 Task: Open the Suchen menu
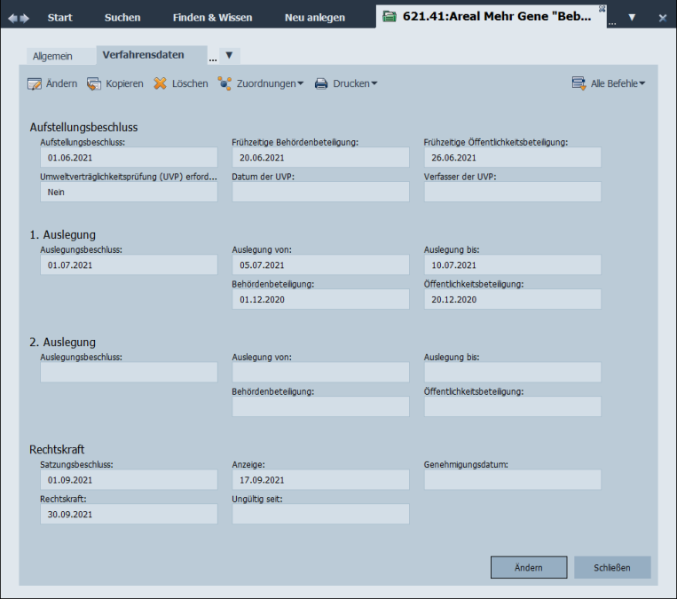122,18
